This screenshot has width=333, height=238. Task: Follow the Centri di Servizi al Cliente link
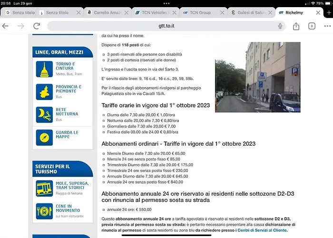tap(262, 230)
